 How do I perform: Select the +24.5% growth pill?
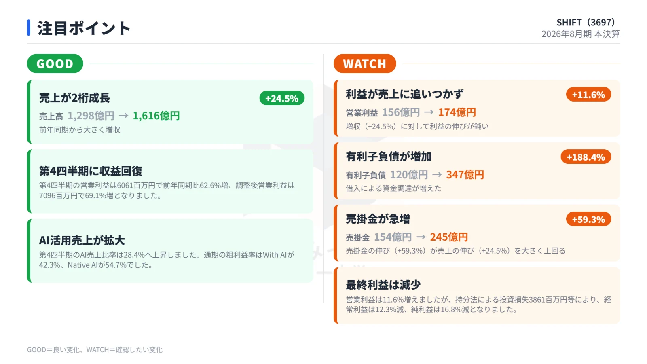tap(282, 98)
